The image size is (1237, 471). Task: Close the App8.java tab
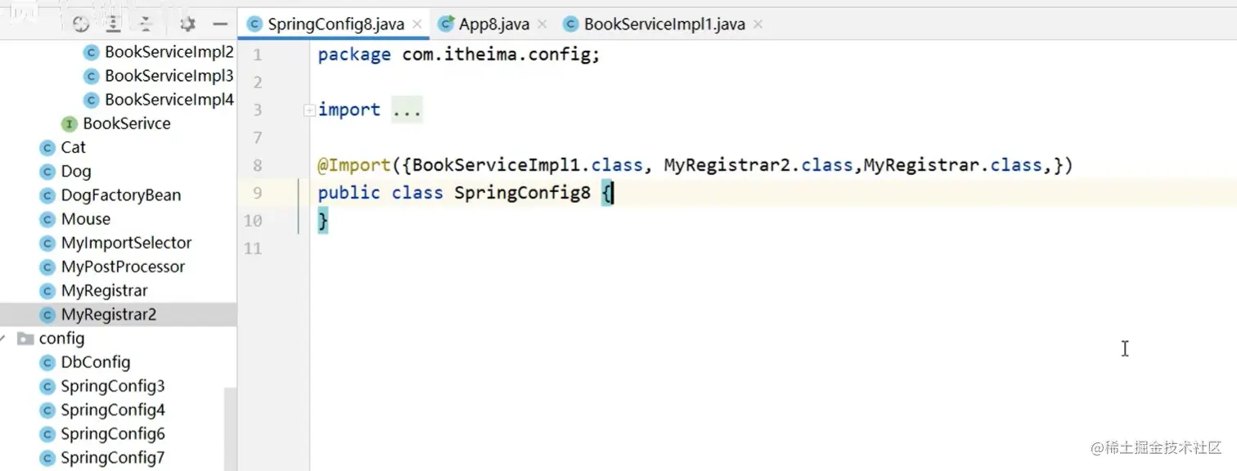pyautogui.click(x=542, y=24)
